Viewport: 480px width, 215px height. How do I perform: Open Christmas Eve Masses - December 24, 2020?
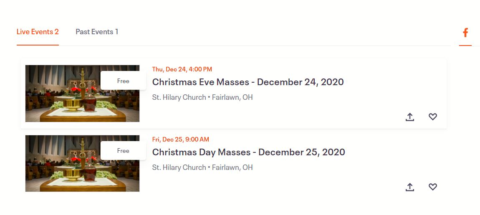coord(248,82)
